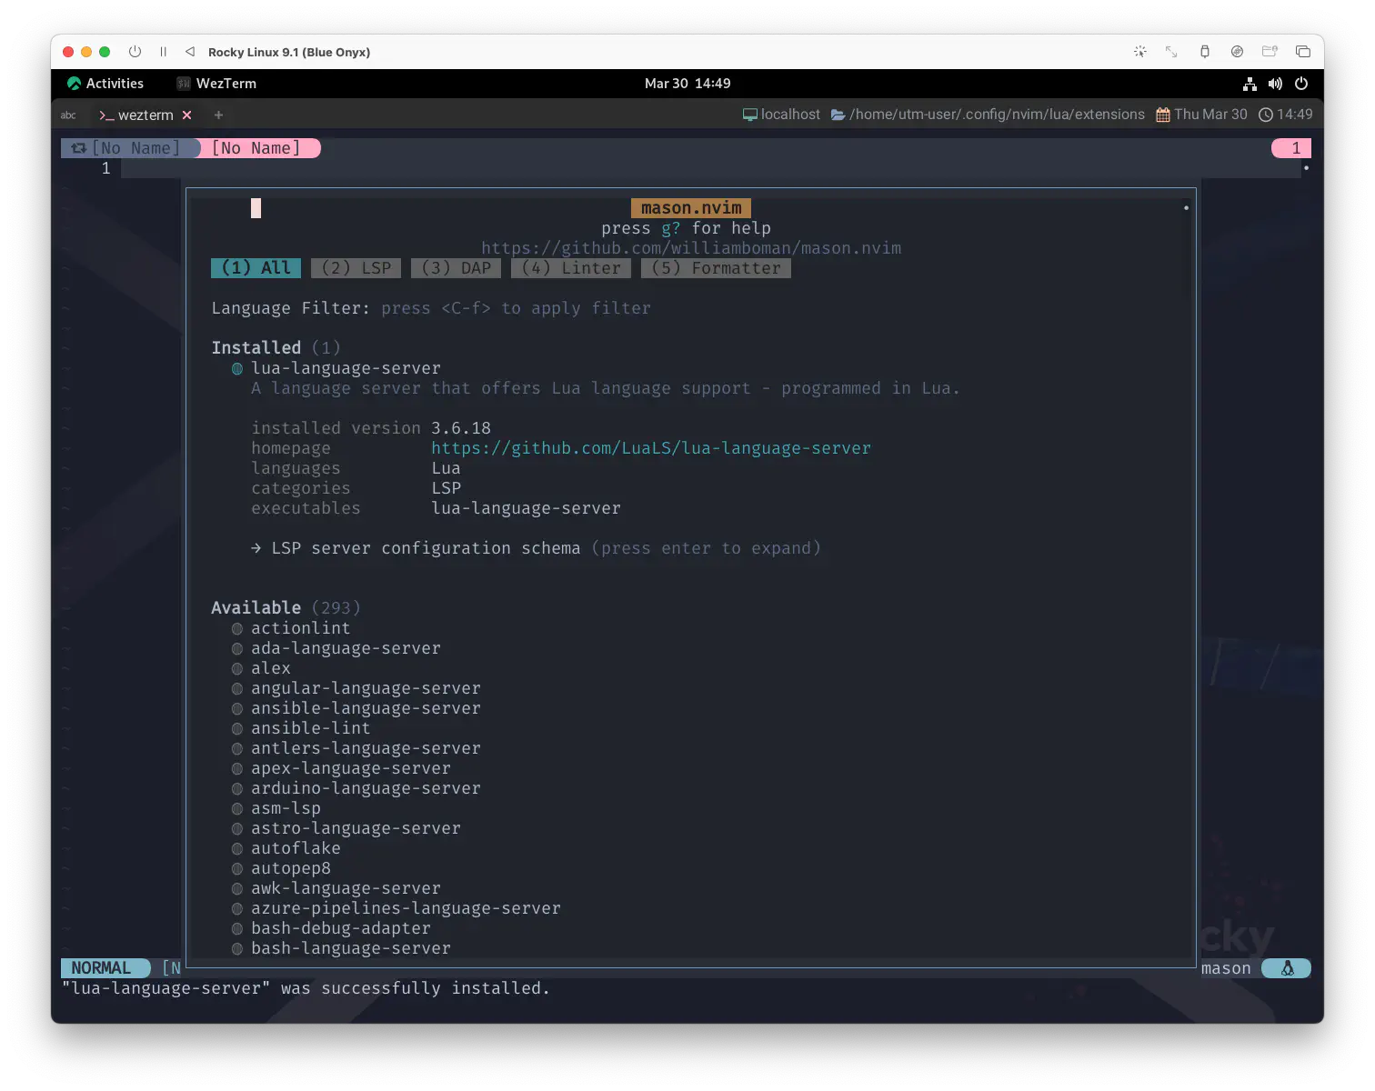Select the ansible-lint package
Image resolution: width=1375 pixels, height=1091 pixels.
pos(311,728)
